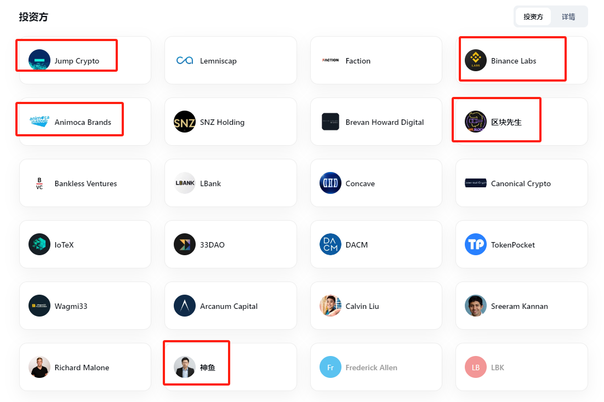604x402 pixels.
Task: Click the 区块先生 avatar icon
Action: point(475,122)
